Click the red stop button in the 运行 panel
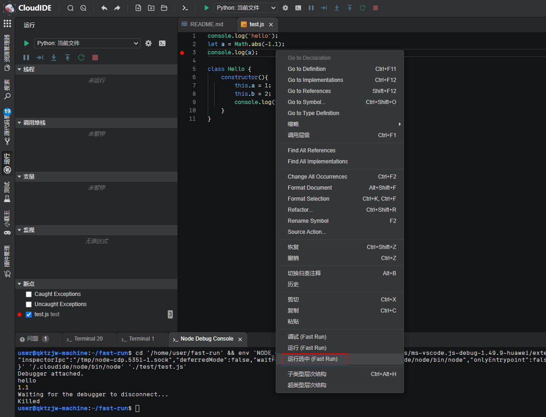 pos(95,58)
